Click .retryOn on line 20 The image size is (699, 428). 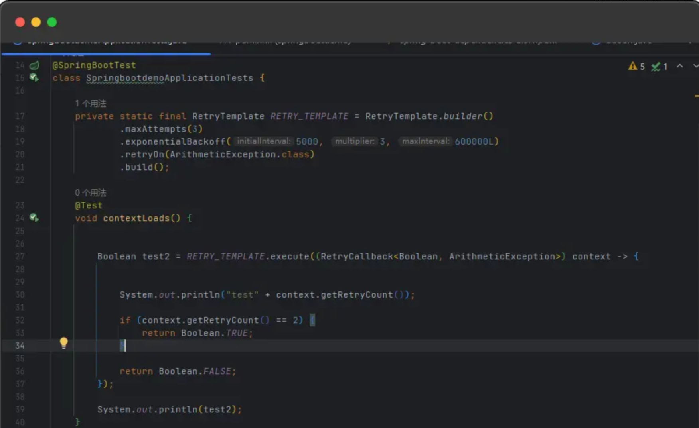pos(142,155)
